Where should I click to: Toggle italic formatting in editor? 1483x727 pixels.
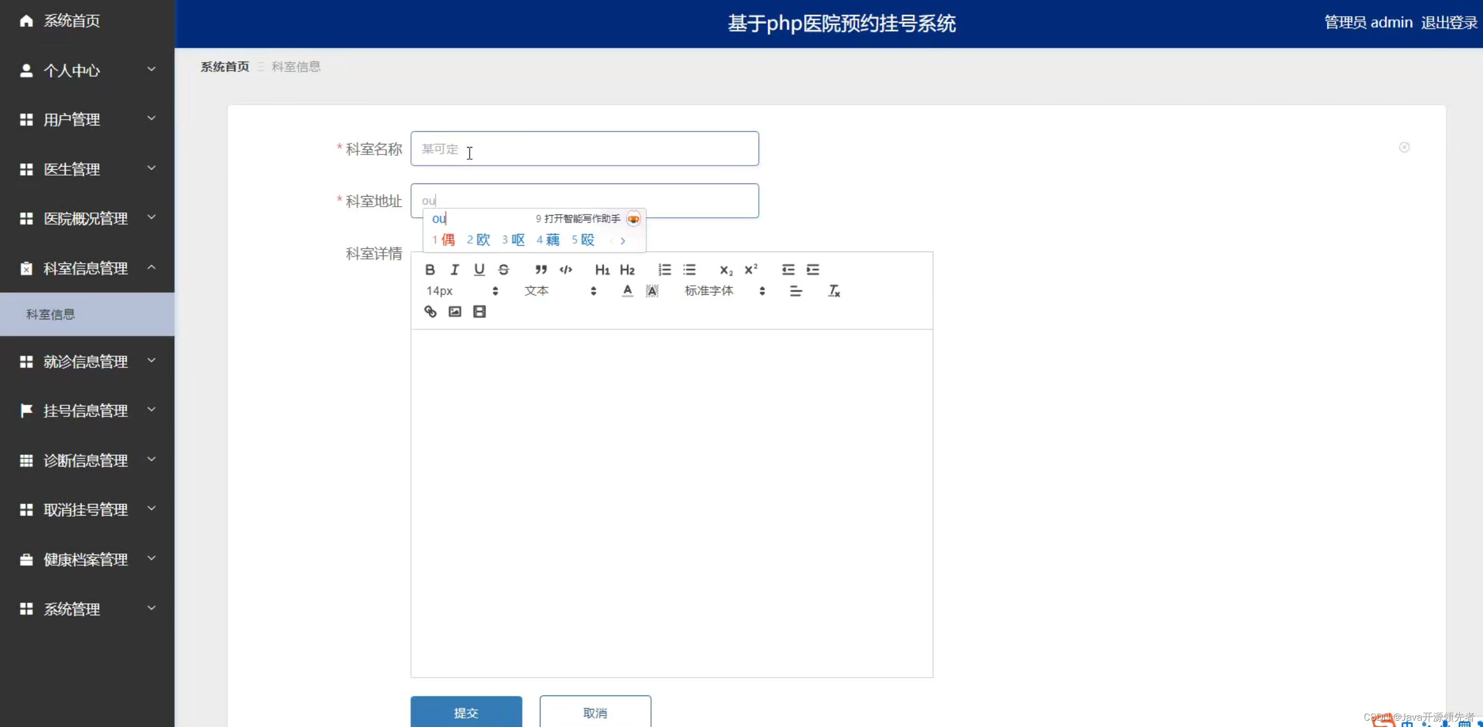click(x=454, y=270)
